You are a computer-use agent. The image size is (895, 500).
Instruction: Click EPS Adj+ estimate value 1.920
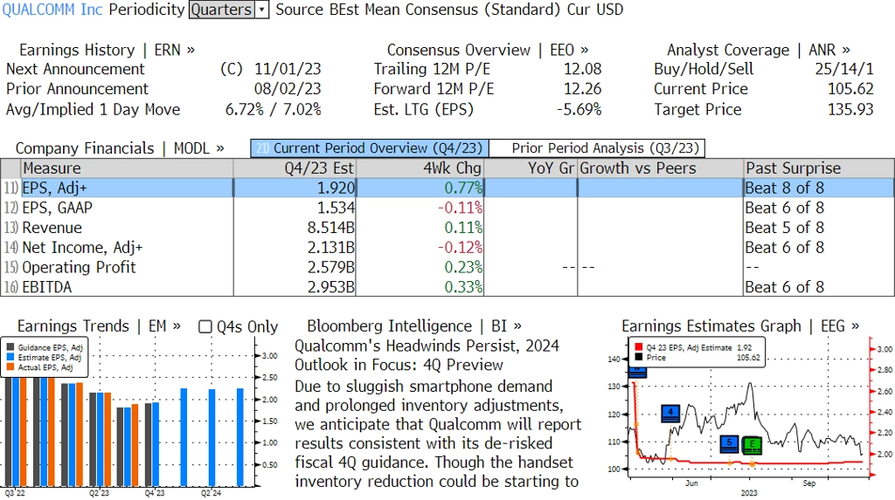coord(336,188)
